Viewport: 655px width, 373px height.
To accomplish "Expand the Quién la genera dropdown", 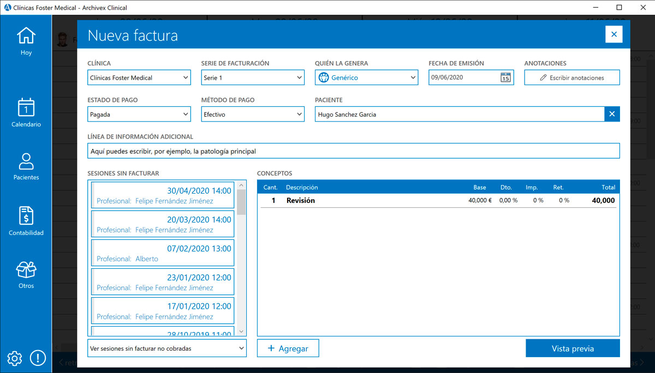I will (x=366, y=77).
